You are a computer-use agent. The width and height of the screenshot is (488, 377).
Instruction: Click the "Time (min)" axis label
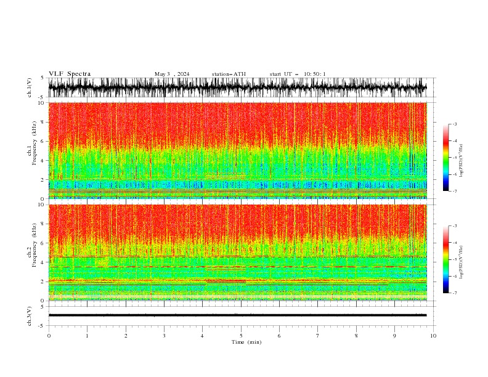246,342
